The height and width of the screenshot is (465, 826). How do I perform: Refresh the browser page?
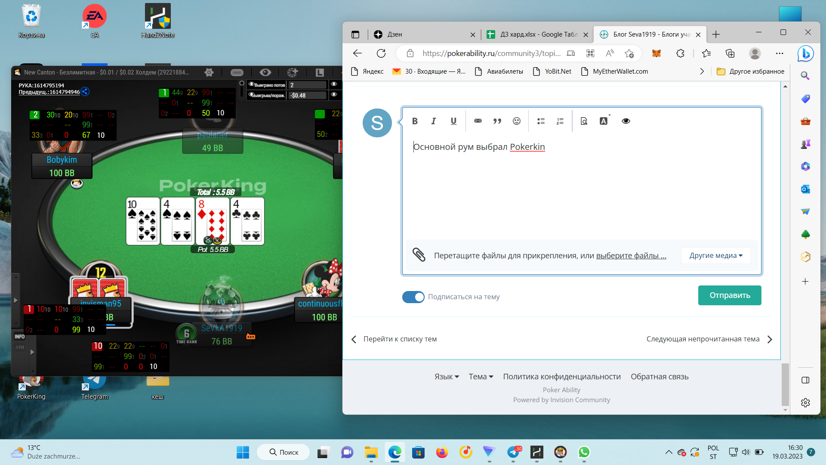click(x=381, y=53)
